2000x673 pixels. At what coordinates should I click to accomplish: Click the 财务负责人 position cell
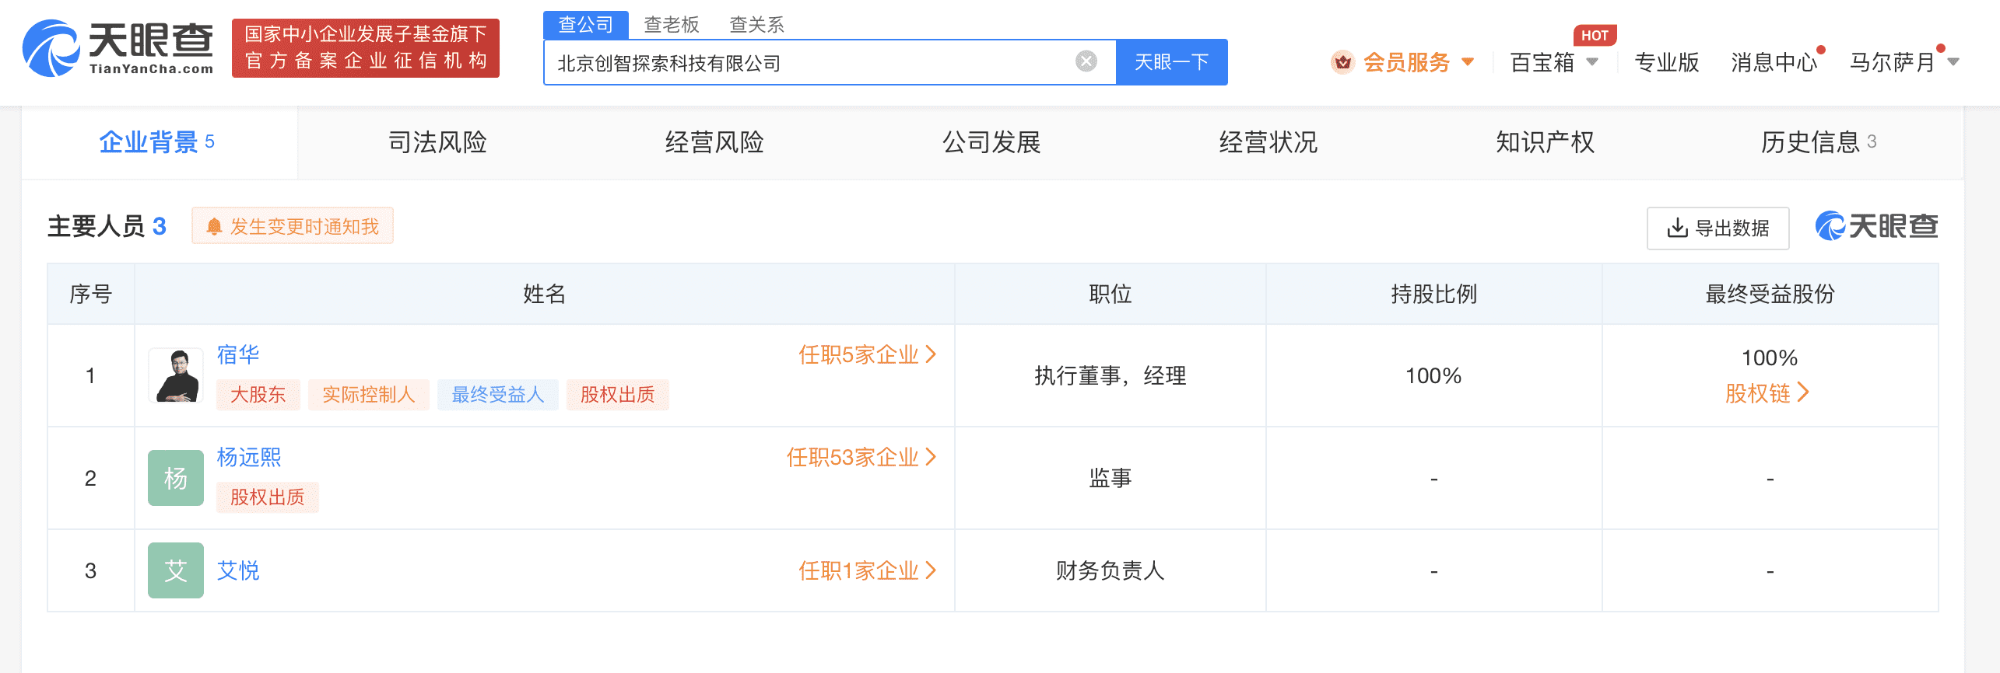pos(1111,570)
